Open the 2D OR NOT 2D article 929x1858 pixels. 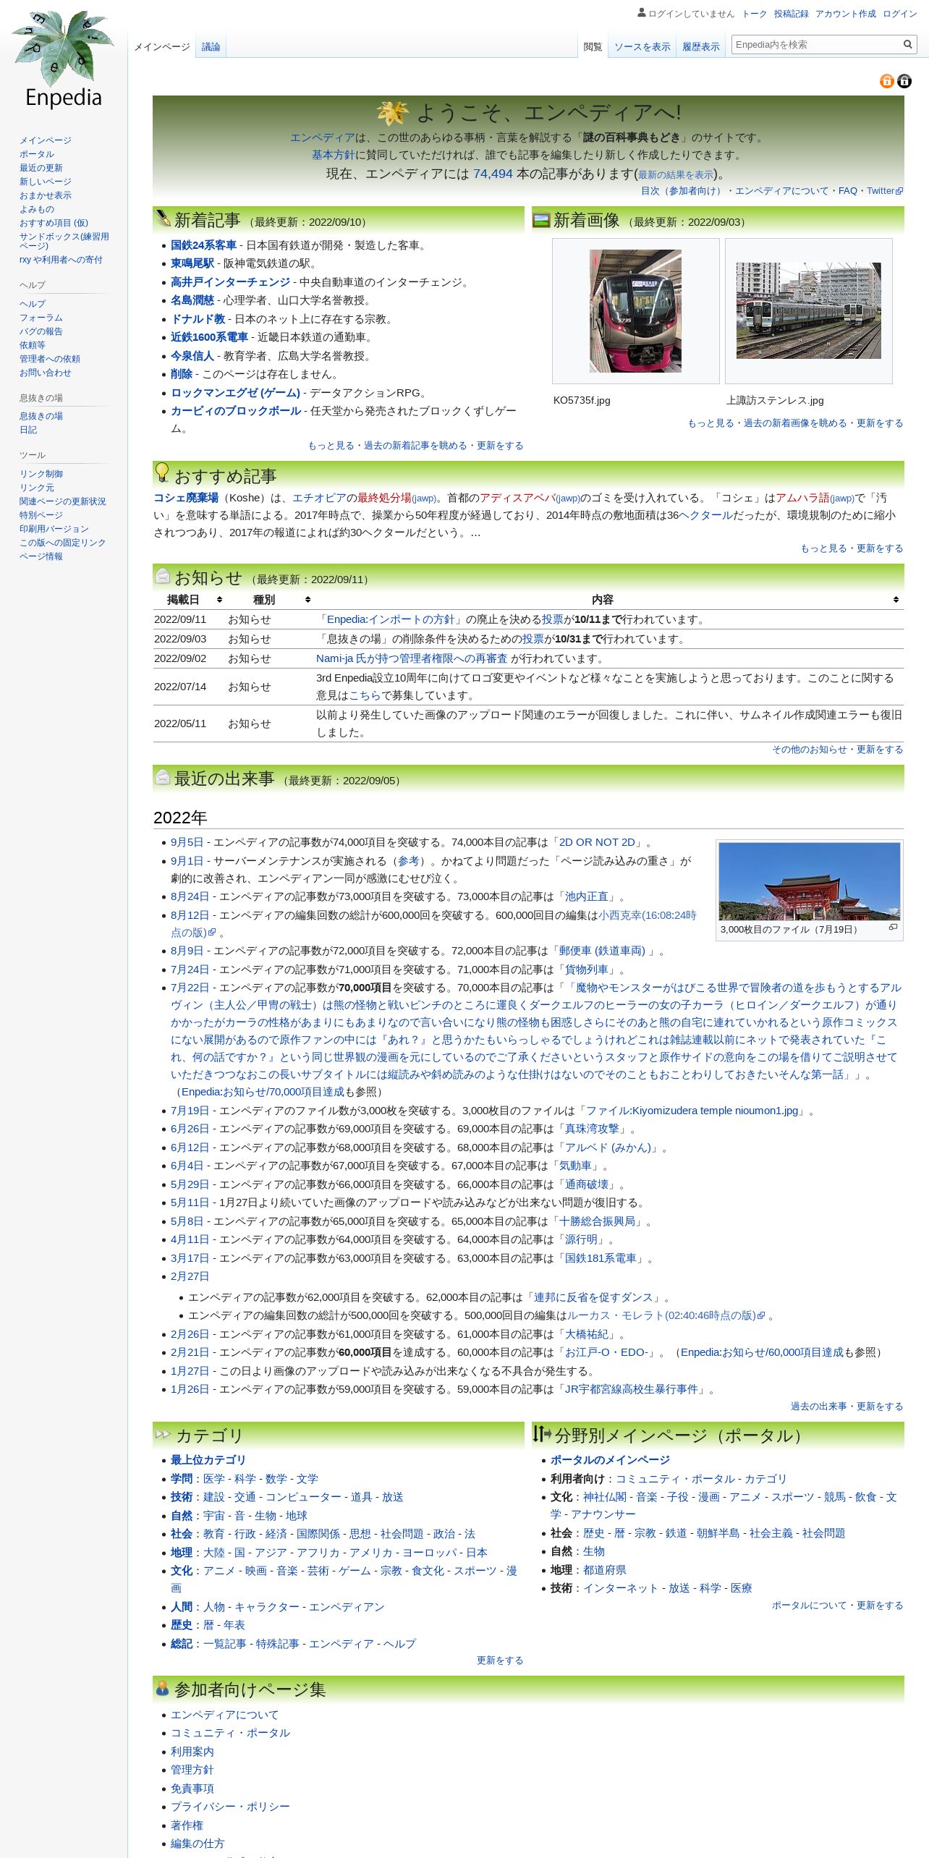pos(597,842)
